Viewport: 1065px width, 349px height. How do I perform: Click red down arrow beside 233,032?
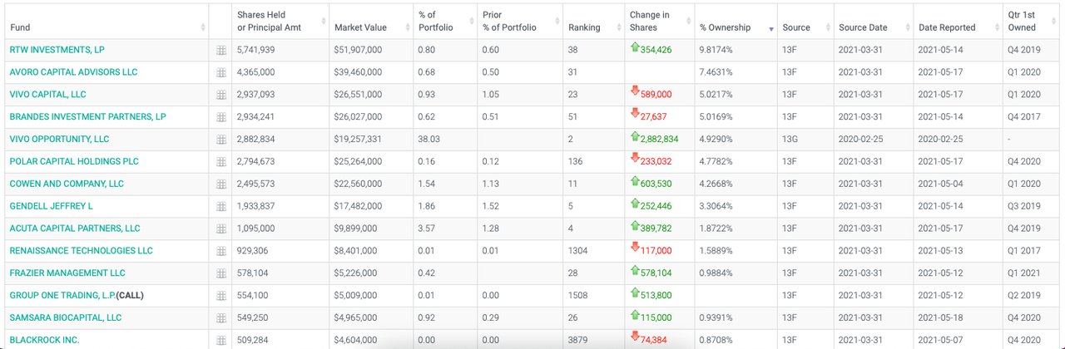tap(635, 160)
